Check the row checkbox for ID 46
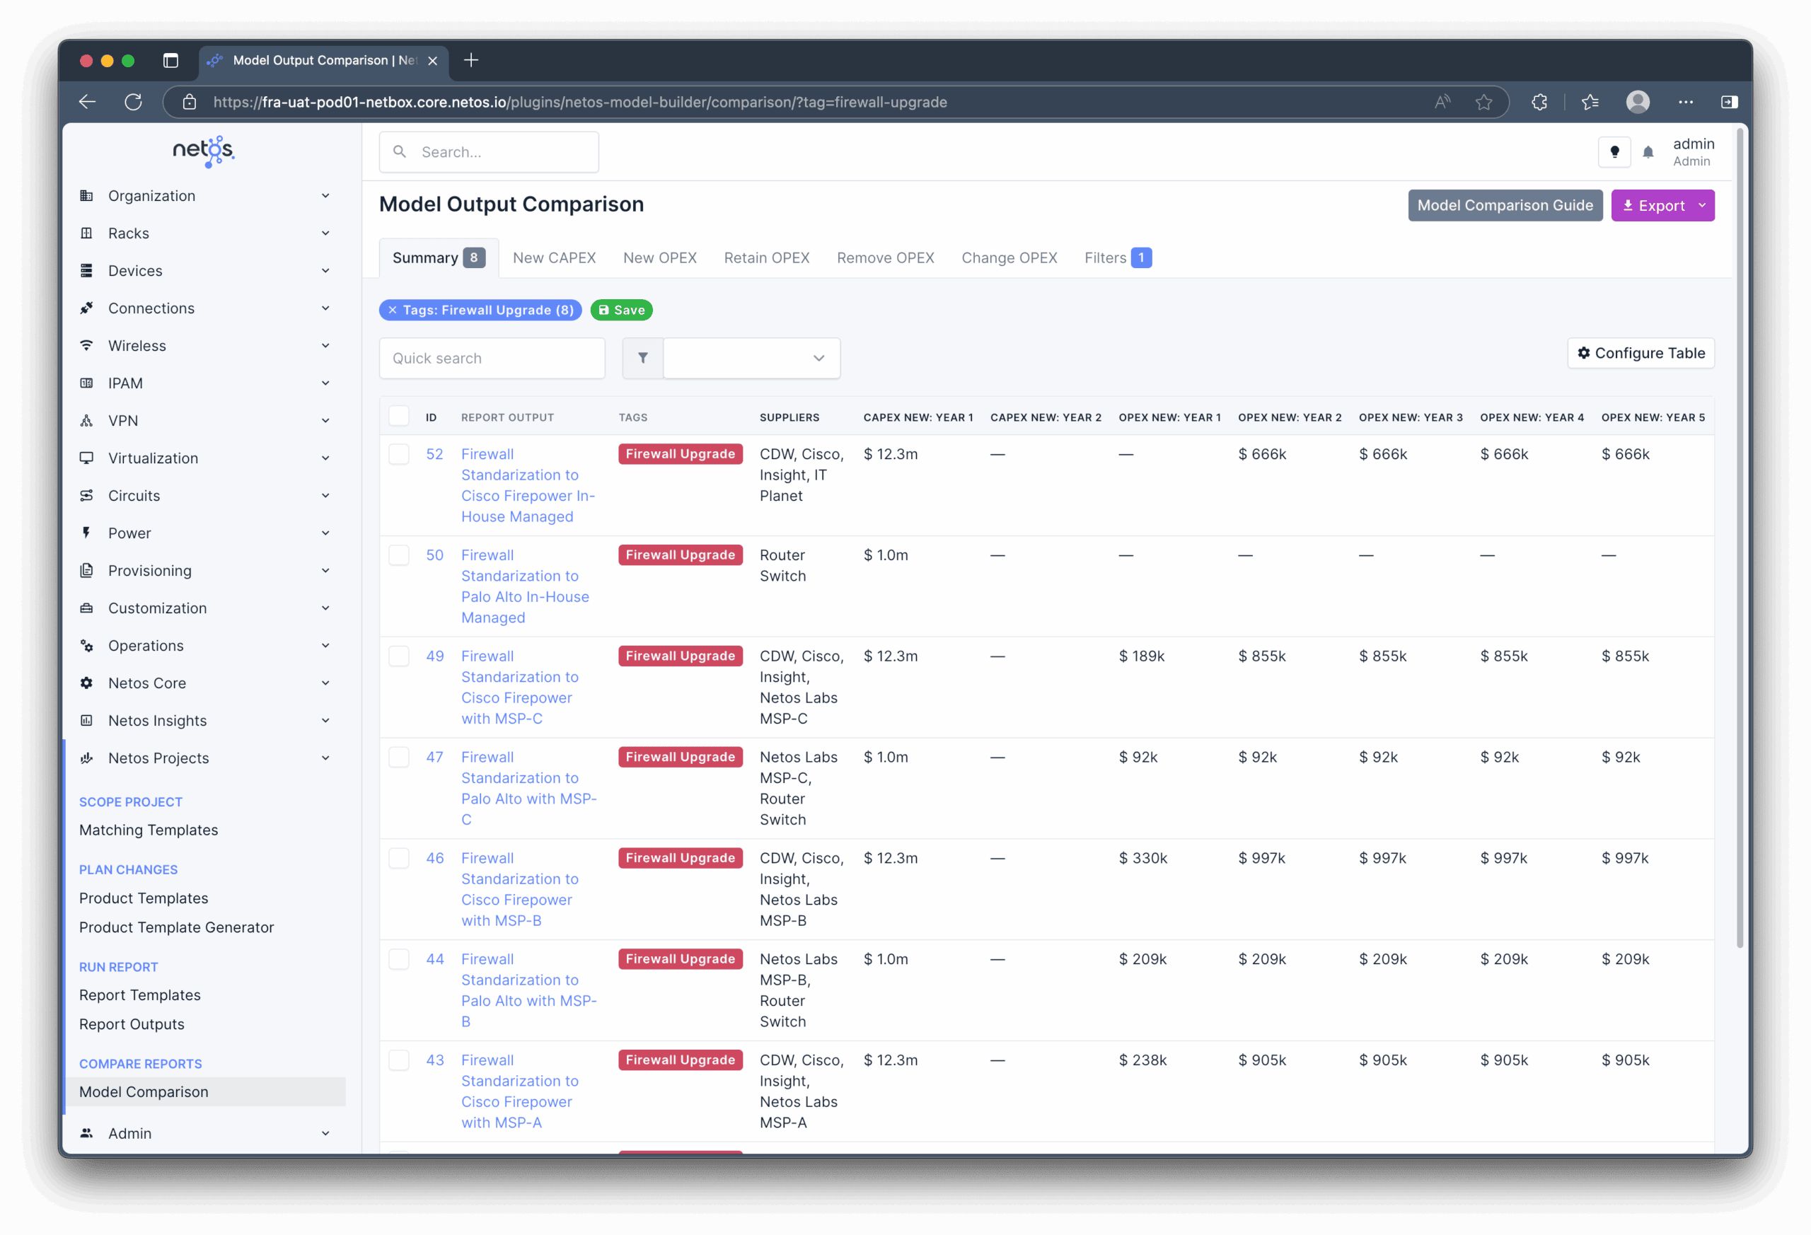This screenshot has width=1811, height=1235. (x=399, y=858)
